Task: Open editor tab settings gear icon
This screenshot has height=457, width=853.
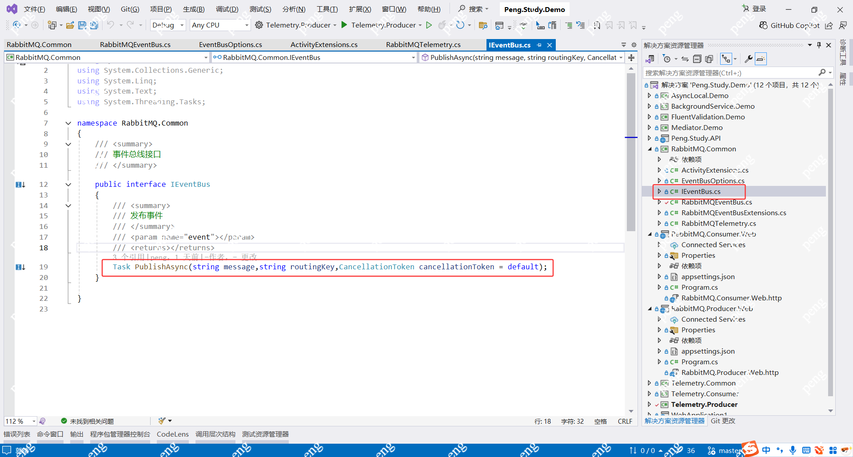Action: tap(634, 45)
